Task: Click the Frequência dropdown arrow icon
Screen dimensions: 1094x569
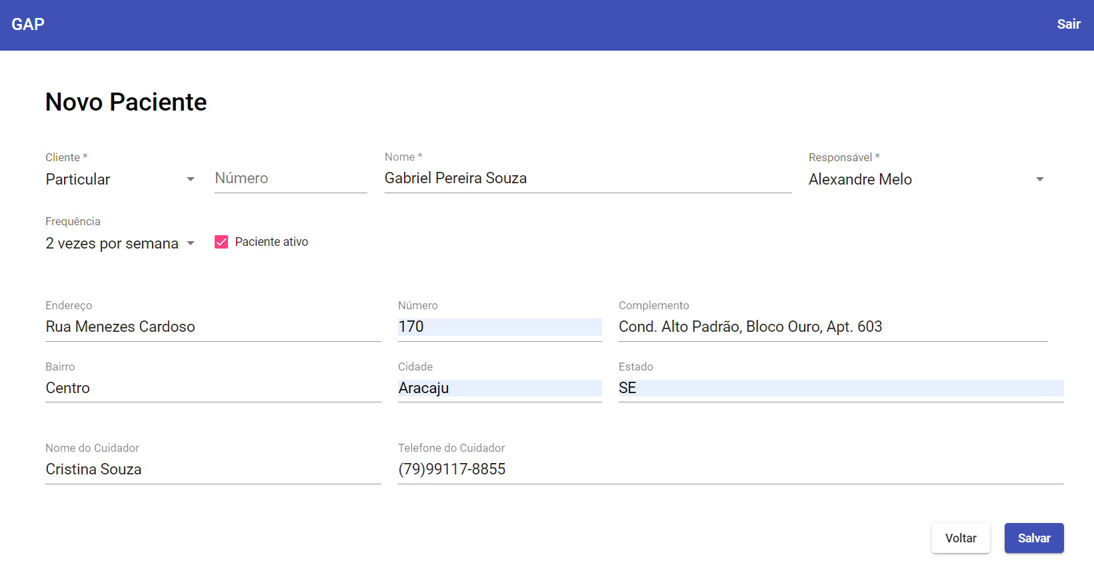Action: 191,243
